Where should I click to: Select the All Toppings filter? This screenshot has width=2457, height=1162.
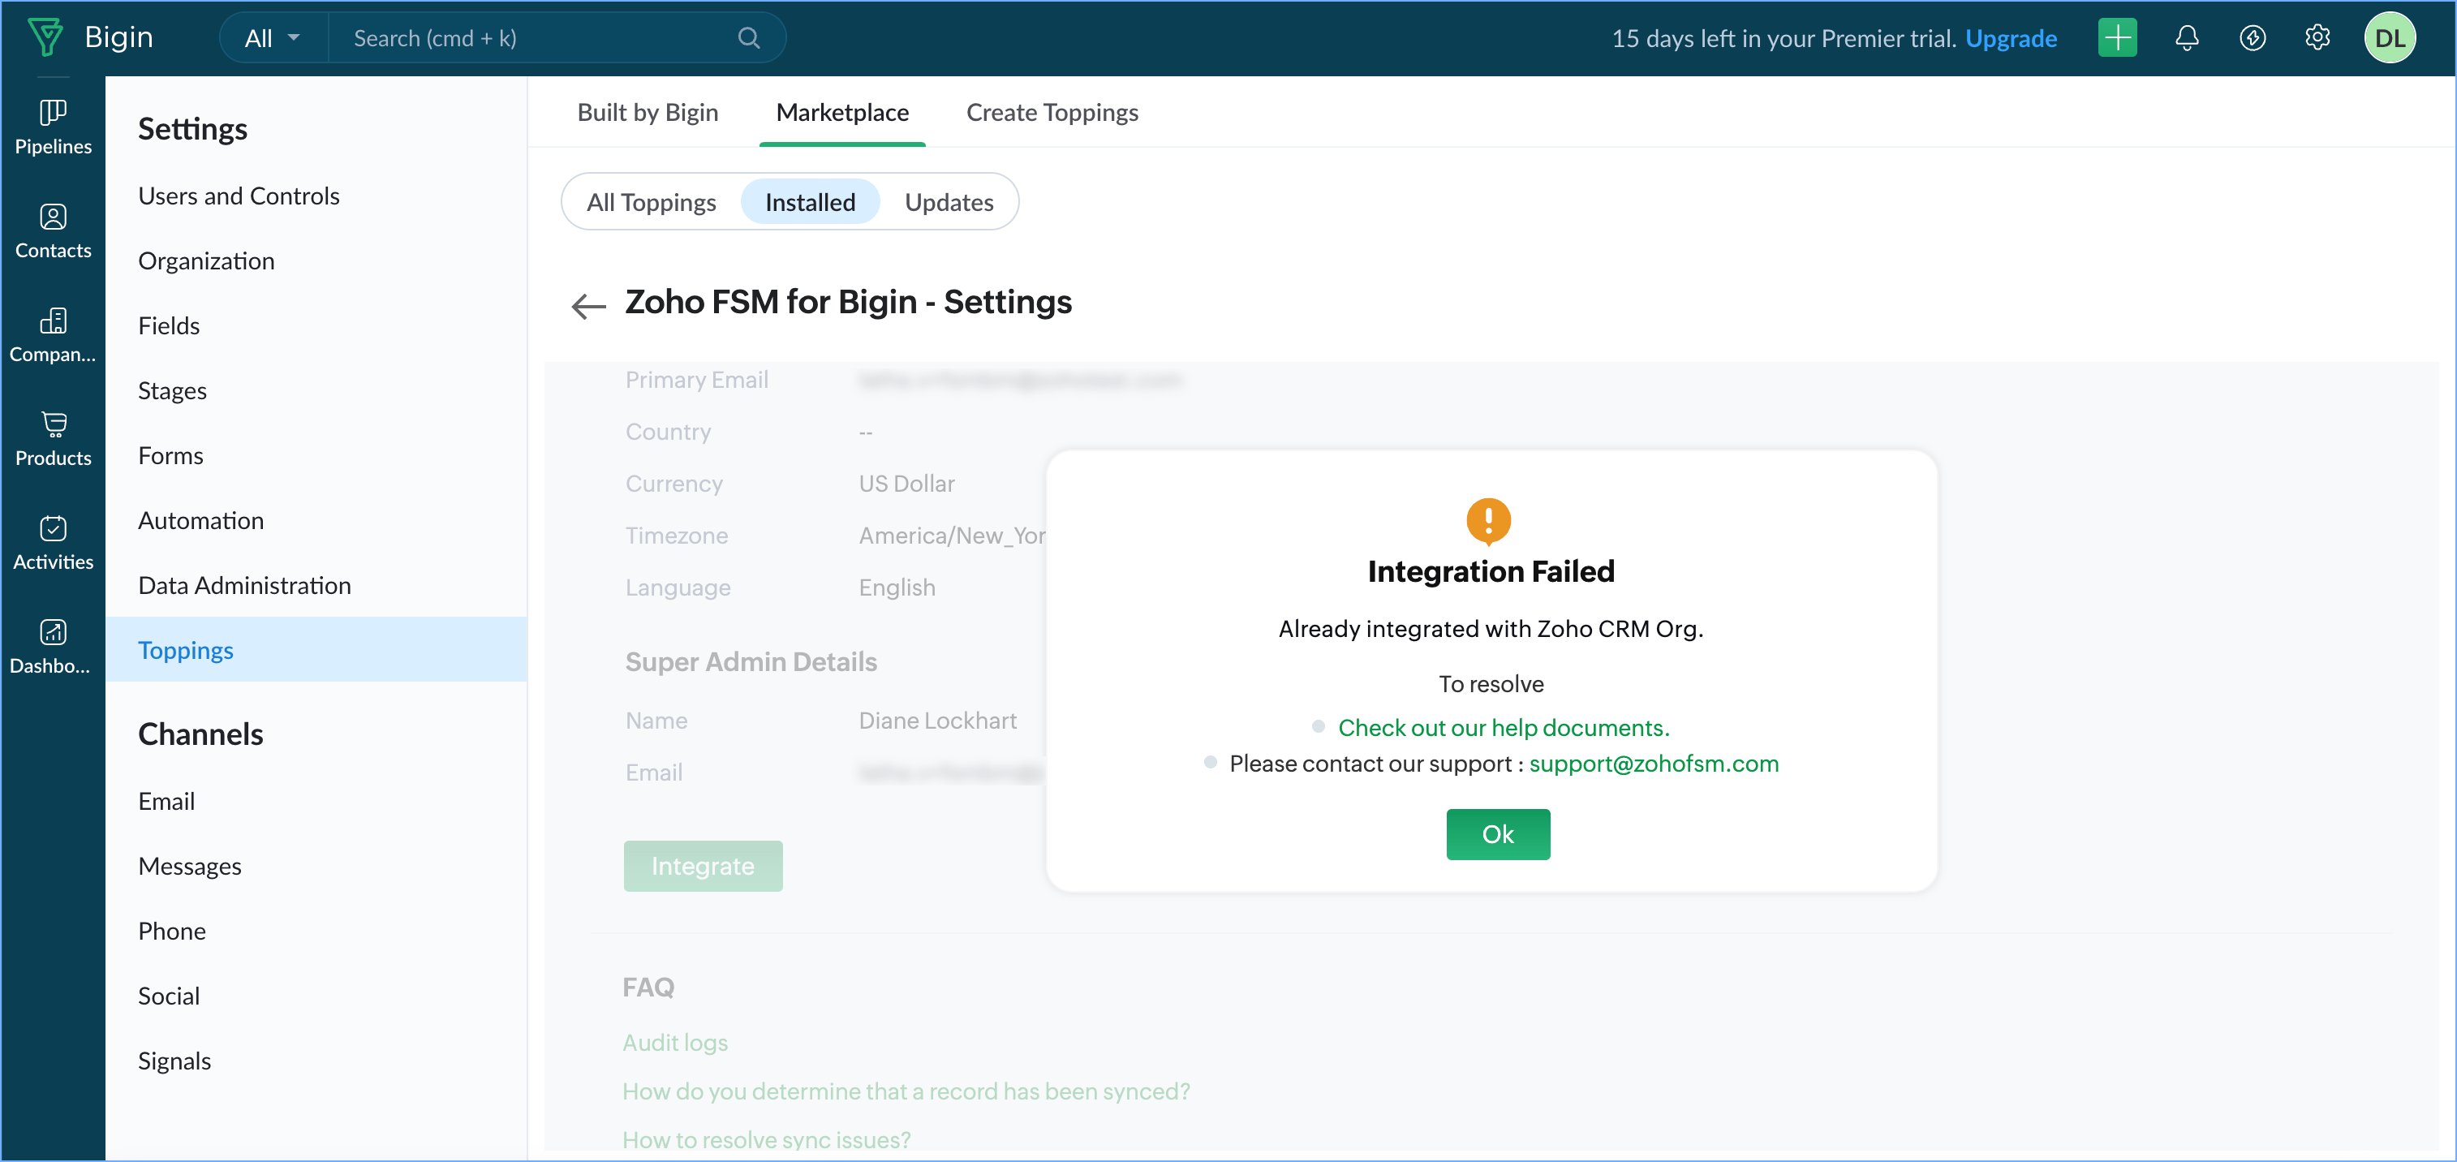point(651,202)
